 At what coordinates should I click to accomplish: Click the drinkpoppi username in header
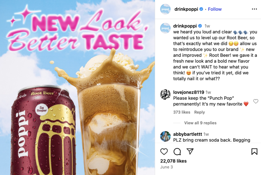coord(186,9)
